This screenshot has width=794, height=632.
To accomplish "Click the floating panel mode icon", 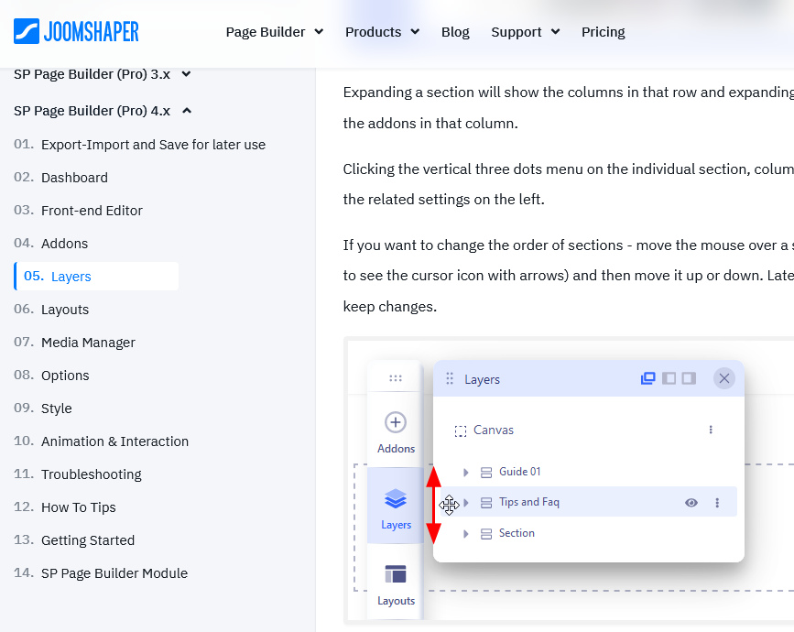I will pos(648,378).
